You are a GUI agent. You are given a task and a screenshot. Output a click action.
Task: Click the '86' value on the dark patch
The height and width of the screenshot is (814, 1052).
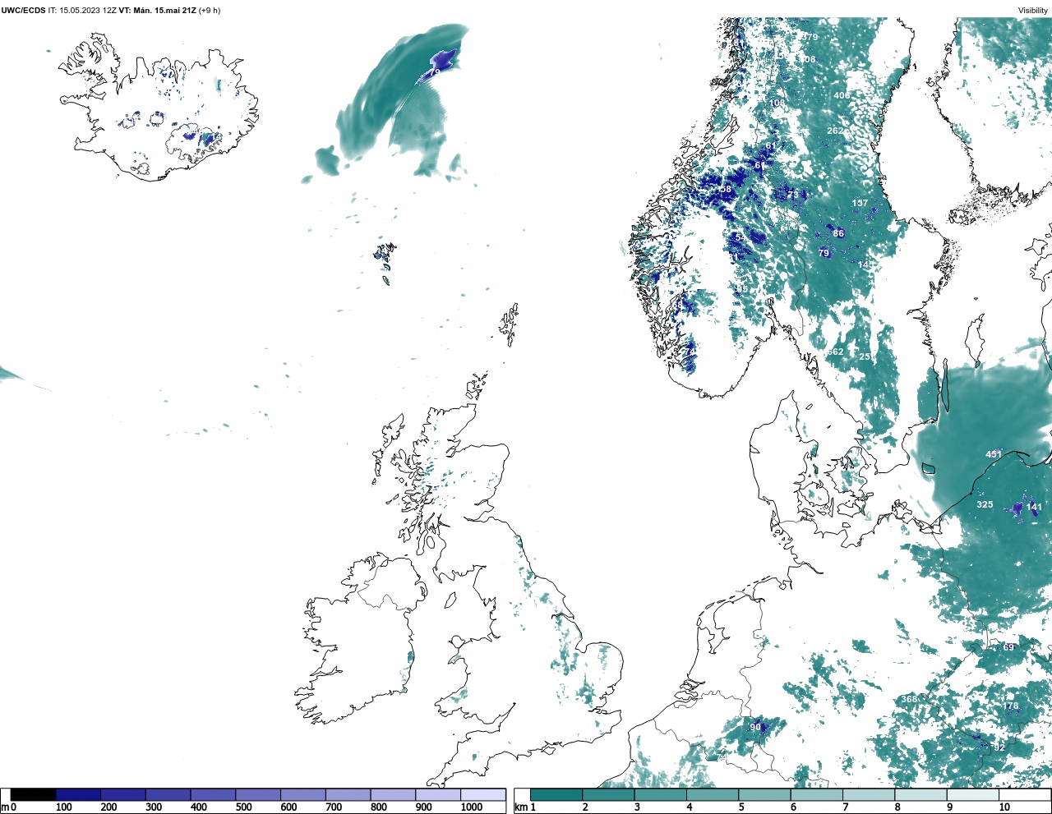pyautogui.click(x=838, y=233)
